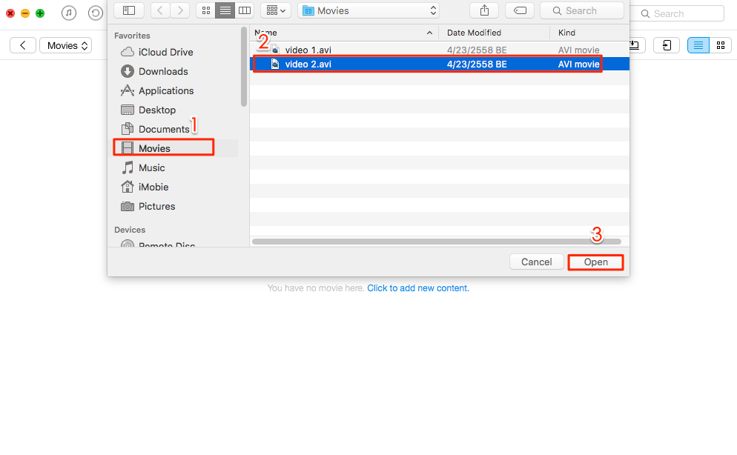Click AVI movie kind of video 1.avi
This screenshot has height=455, width=737.
coord(578,50)
